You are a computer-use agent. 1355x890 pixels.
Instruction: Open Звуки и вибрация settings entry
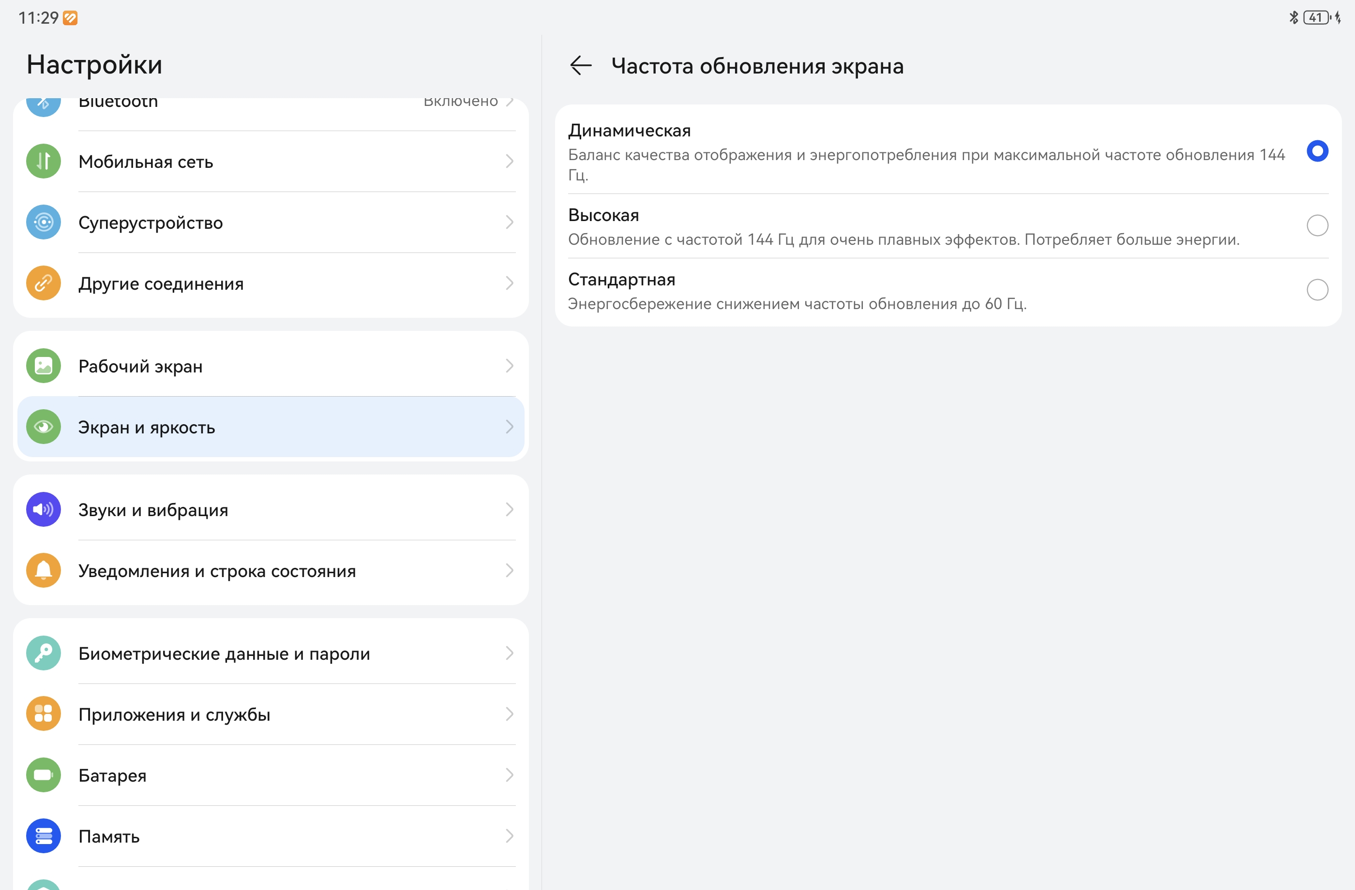[x=271, y=510]
